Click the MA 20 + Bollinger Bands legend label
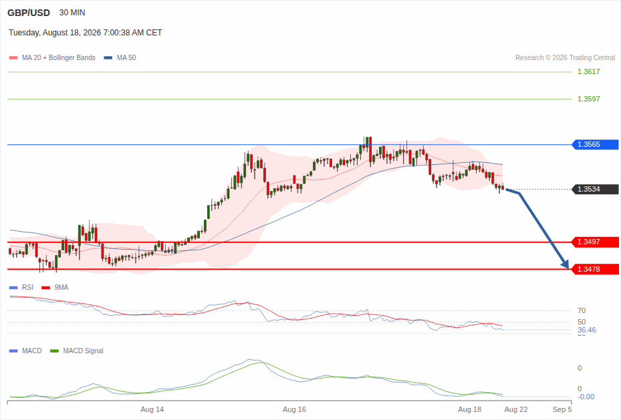 (x=59, y=57)
